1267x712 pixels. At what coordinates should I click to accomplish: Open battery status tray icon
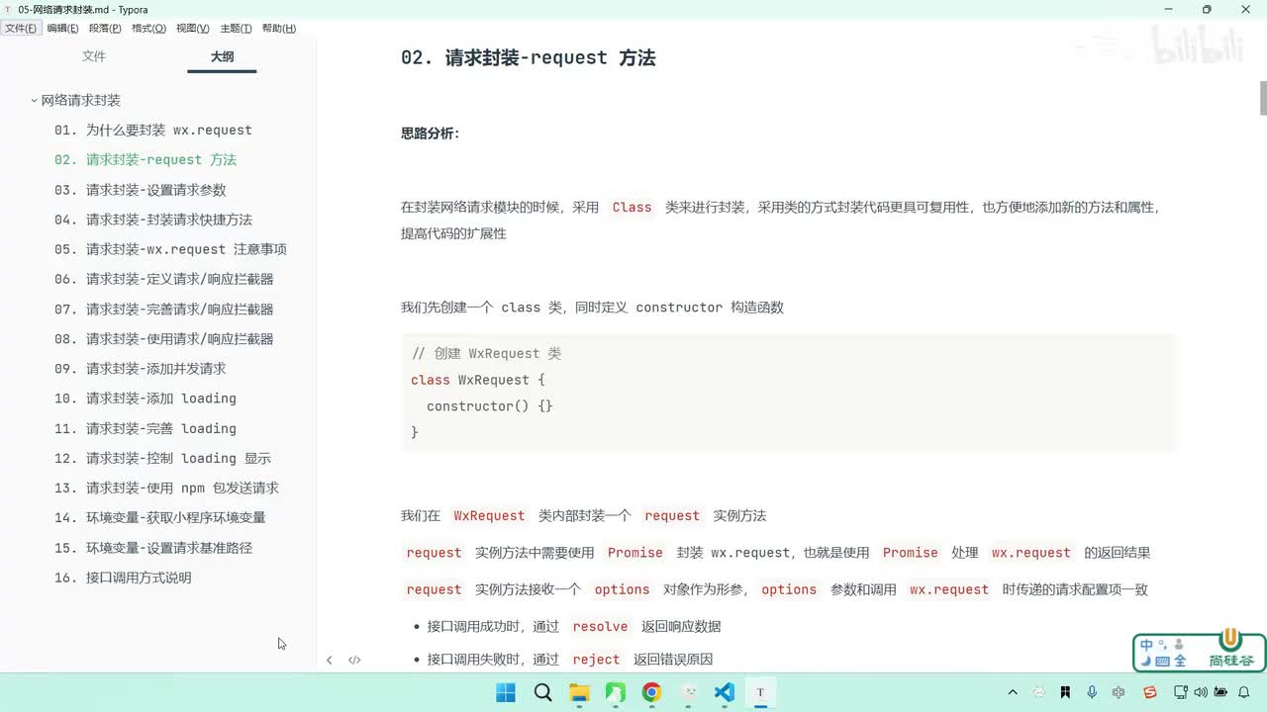click(1221, 692)
